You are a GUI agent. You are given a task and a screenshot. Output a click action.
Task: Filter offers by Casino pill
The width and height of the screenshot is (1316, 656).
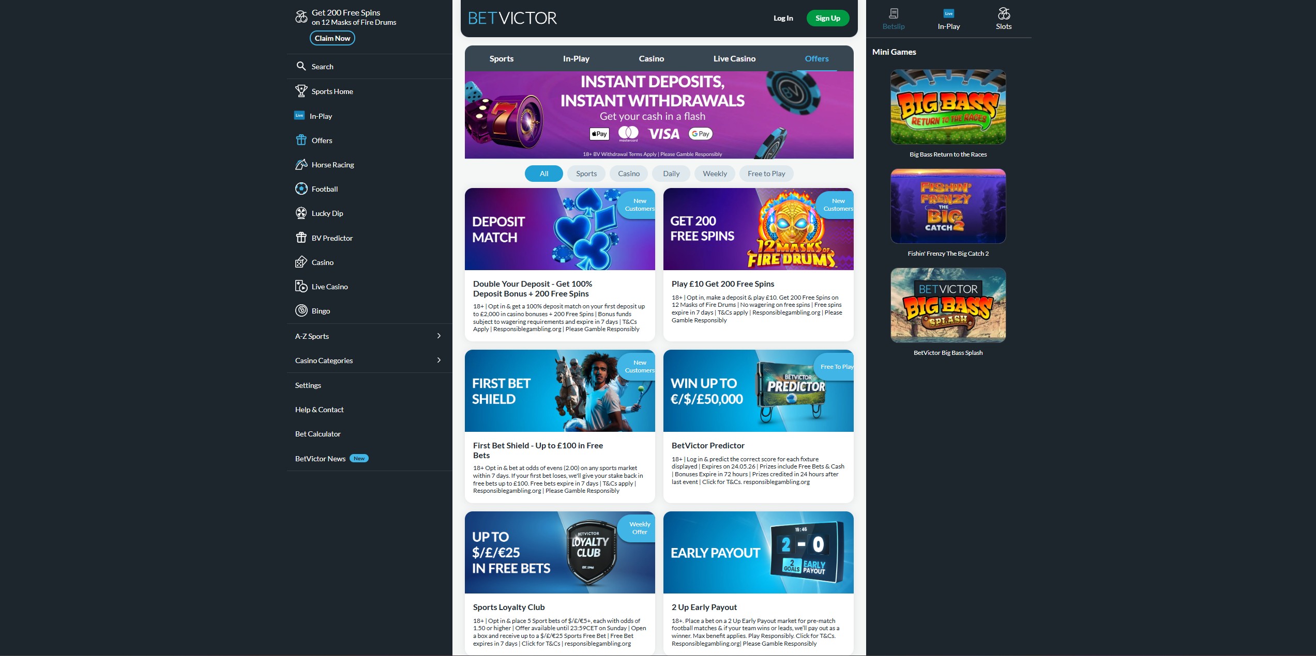coord(629,174)
